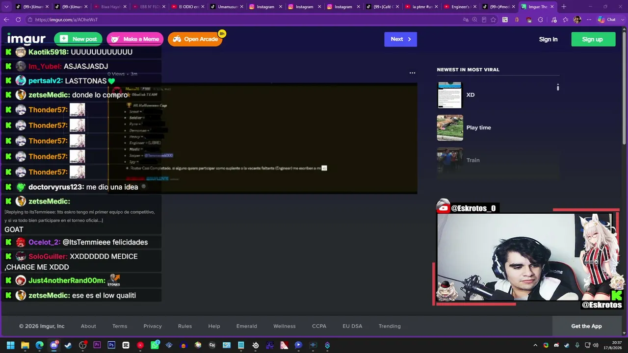
Task: Click the imgur logo
Action: (26, 39)
